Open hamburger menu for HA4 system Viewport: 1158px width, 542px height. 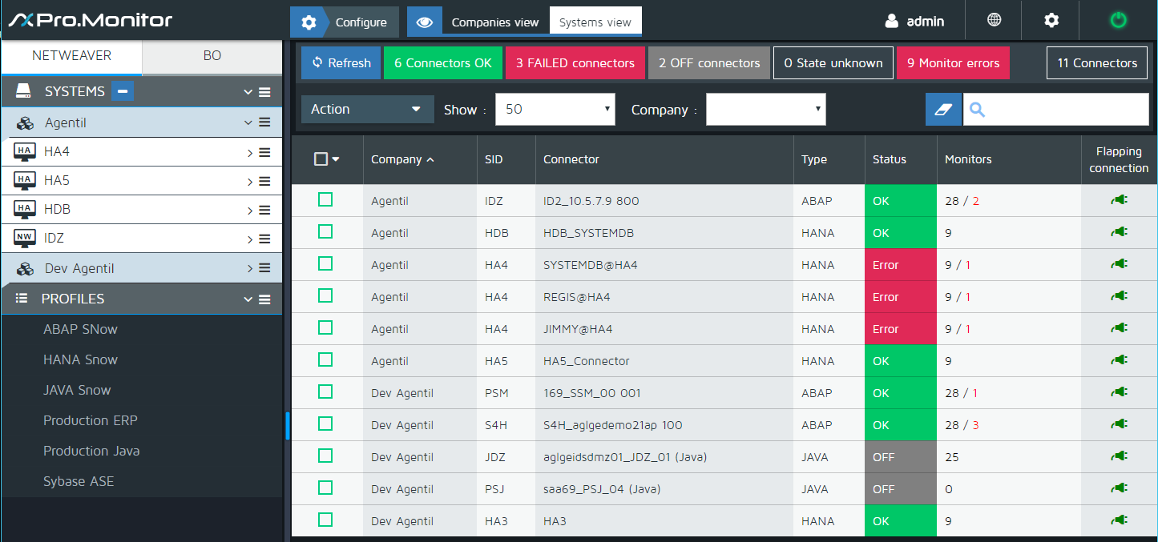point(264,152)
